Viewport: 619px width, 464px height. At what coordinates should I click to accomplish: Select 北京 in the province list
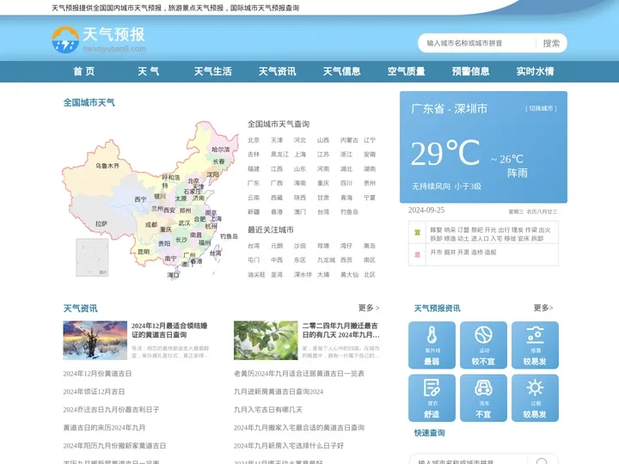click(254, 140)
